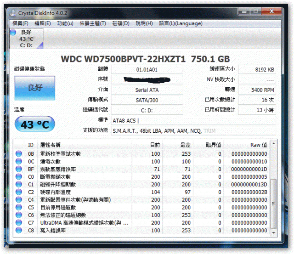Click raw value 00000000013D
This screenshot has width=294, height=254.
pyautogui.click(x=249, y=185)
